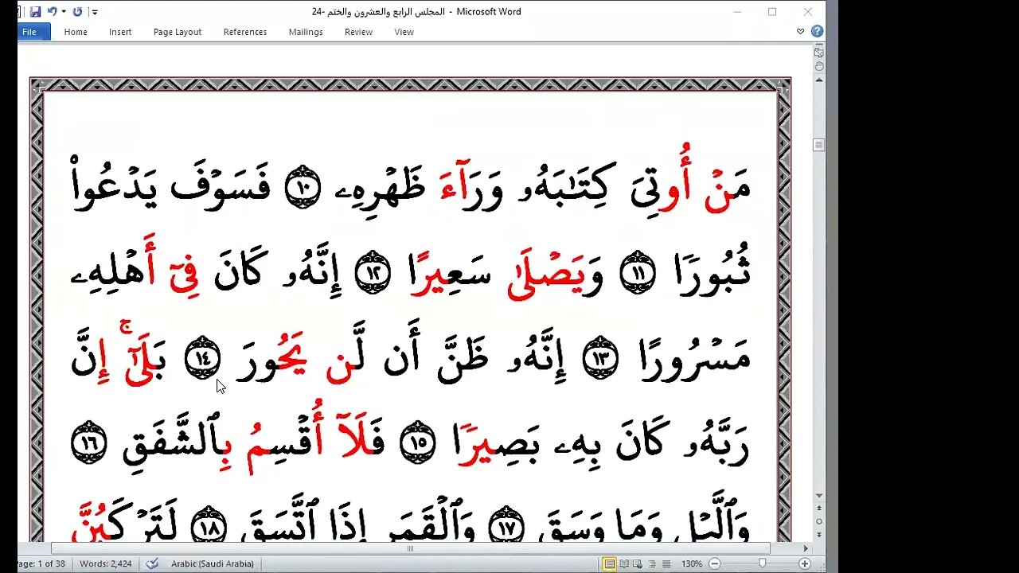Image resolution: width=1019 pixels, height=573 pixels.
Task: Open the Undo history dropdown arrow
Action: 63,12
